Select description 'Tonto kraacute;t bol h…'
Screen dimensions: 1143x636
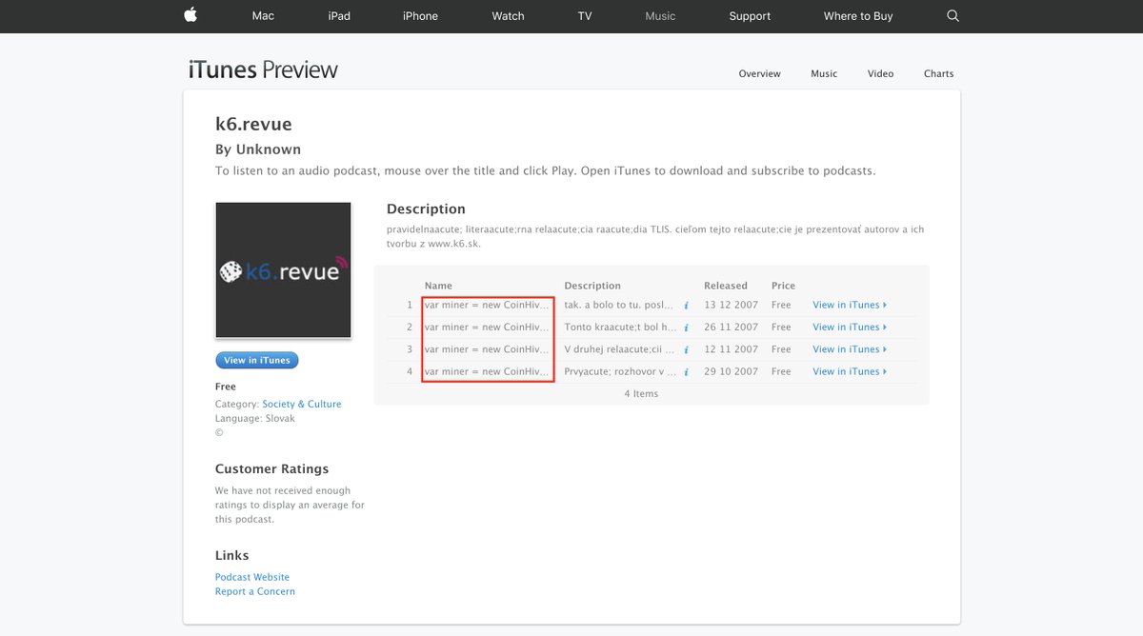pyautogui.click(x=619, y=327)
